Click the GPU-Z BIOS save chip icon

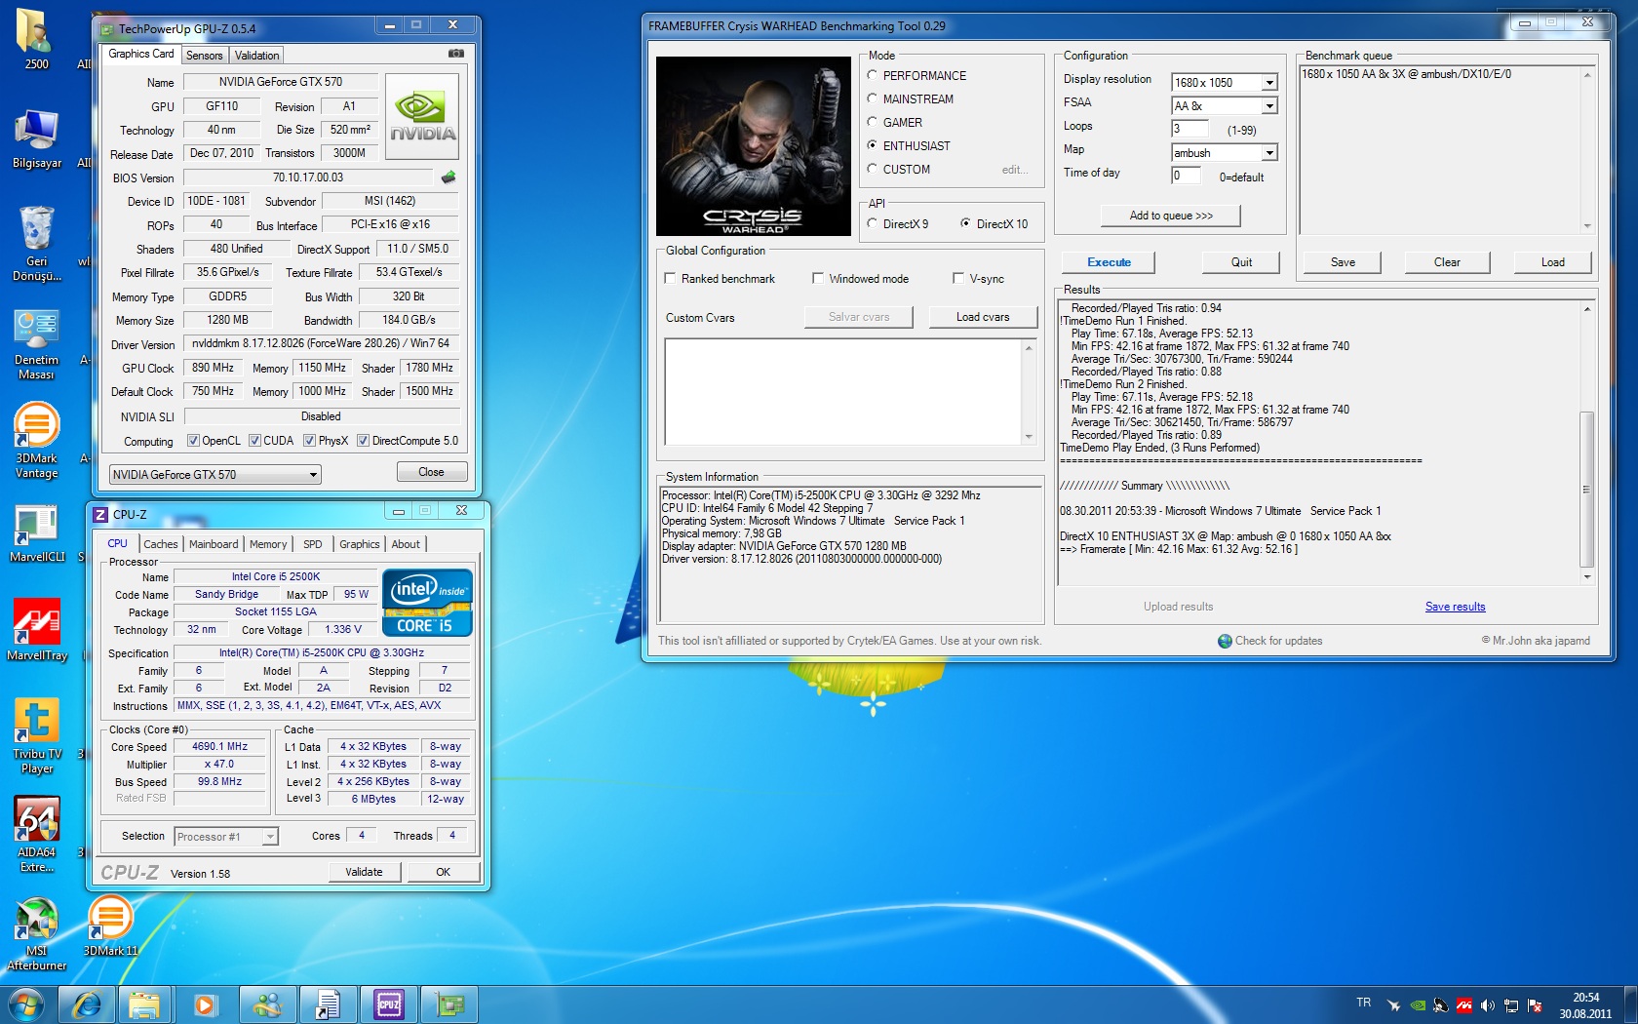point(448,177)
